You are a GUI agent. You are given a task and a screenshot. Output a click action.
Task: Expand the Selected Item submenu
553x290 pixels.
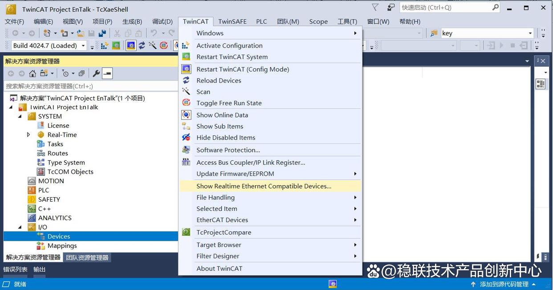[270, 208]
